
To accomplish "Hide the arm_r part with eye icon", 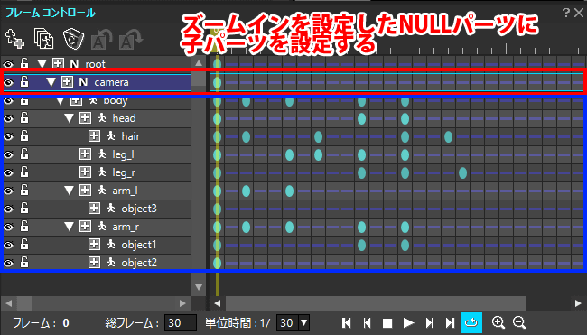I will pos(8,227).
